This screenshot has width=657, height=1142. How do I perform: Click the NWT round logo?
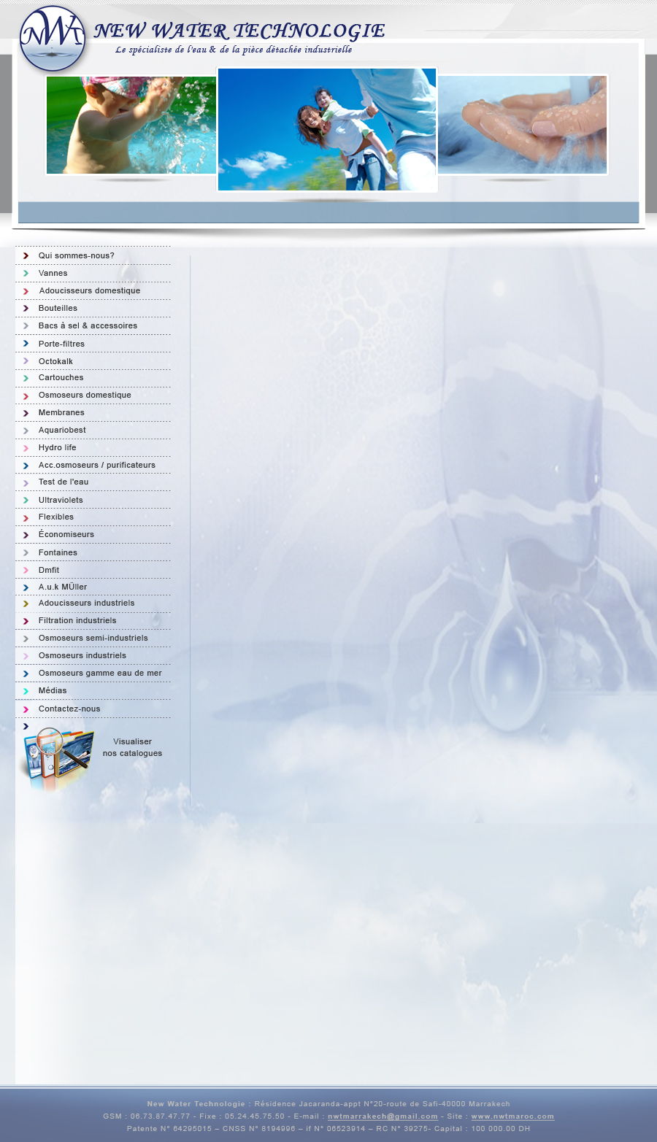tap(53, 39)
